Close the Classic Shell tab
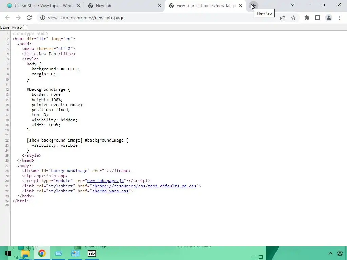The height and width of the screenshot is (260, 347). click(79, 6)
